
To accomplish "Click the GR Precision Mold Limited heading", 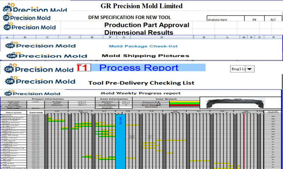I will pyautogui.click(x=141, y=6).
